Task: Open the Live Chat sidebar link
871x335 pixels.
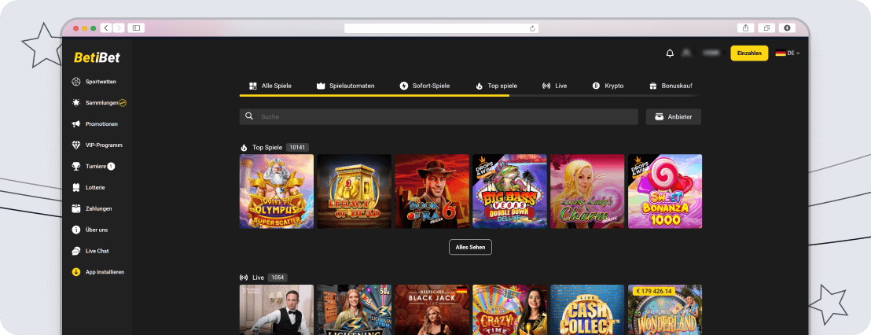Action: click(x=97, y=251)
